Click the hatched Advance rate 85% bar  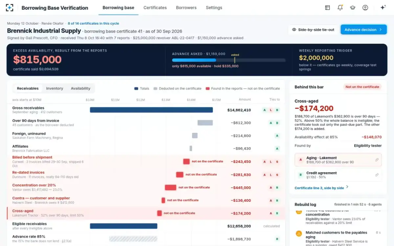click(x=133, y=239)
